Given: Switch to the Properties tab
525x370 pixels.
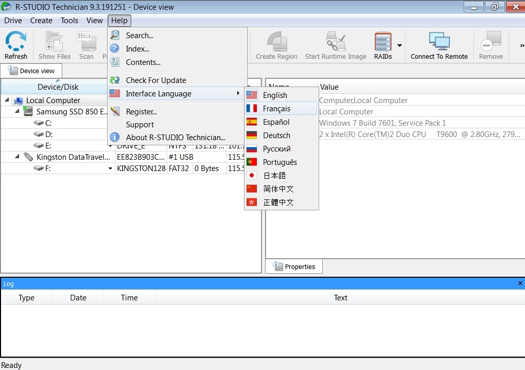Looking at the screenshot, I should click(294, 266).
